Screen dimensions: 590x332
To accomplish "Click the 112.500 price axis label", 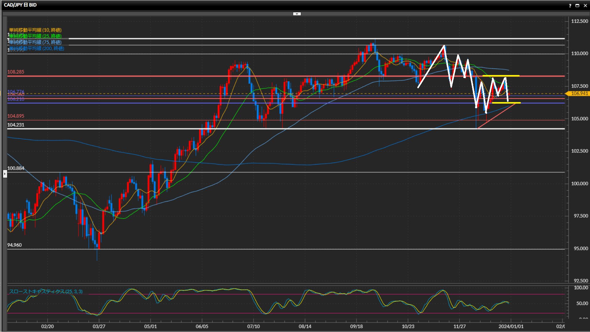I will click(x=579, y=21).
